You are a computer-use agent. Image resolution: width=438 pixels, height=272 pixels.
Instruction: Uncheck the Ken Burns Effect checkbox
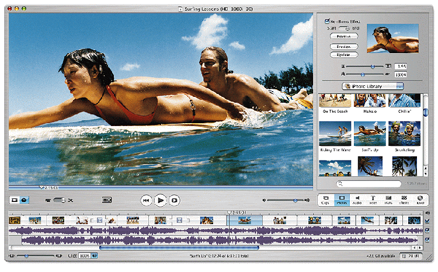(x=327, y=22)
